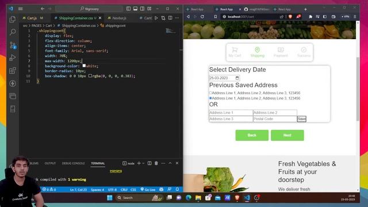This screenshot has width=368, height=207.
Task: Toggle the bottom panel layout icon
Action: [x=136, y=9]
